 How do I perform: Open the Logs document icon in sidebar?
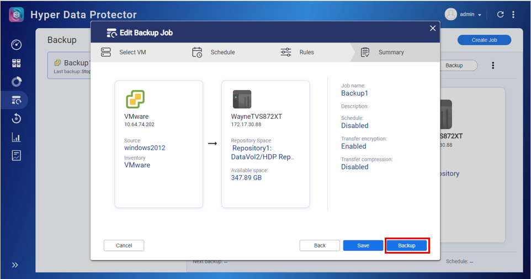pos(16,156)
